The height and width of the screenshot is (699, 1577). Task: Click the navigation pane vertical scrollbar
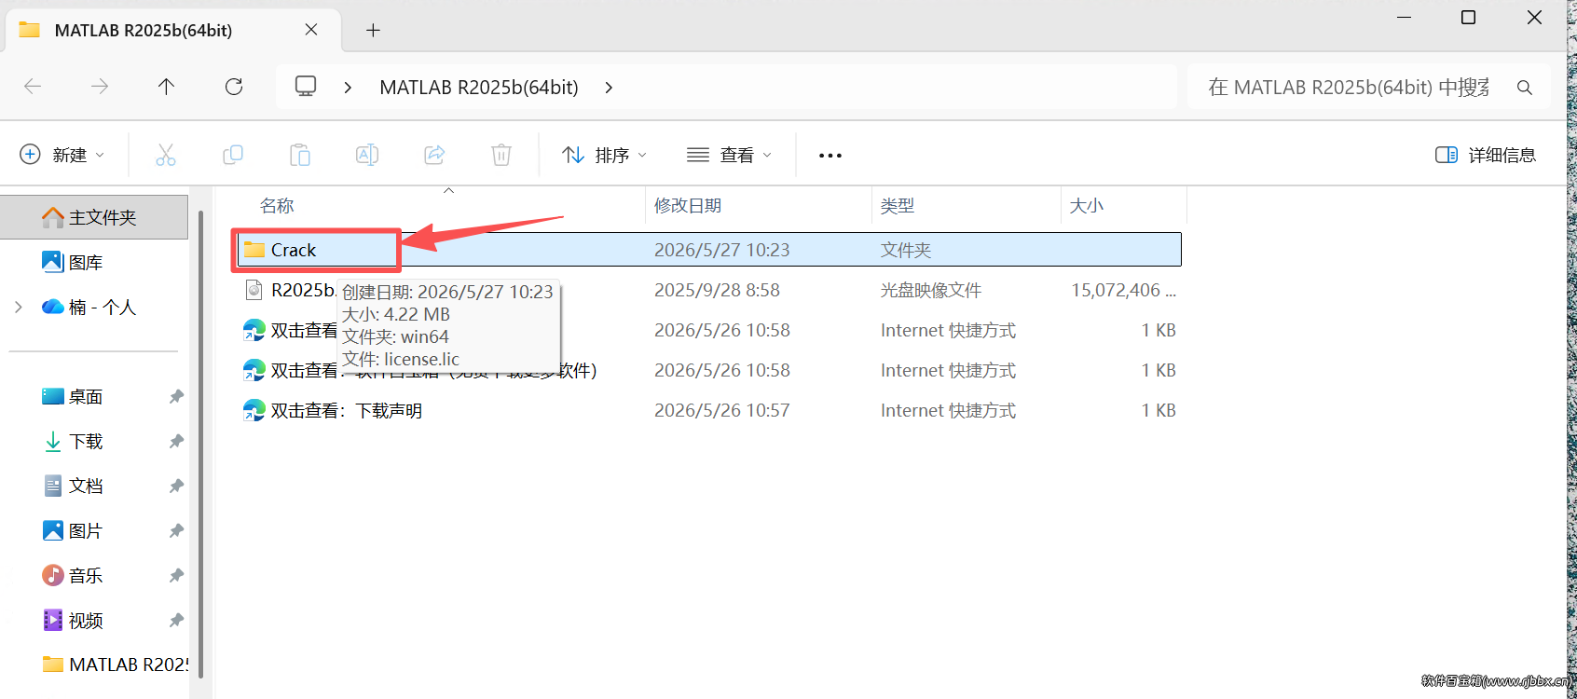200,444
